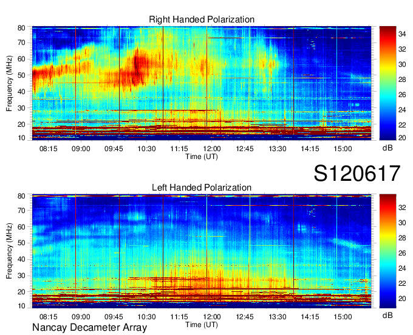The image size is (413, 335).
Task: Click the 22 dB value on the upper colorbar
Action: tap(402, 125)
